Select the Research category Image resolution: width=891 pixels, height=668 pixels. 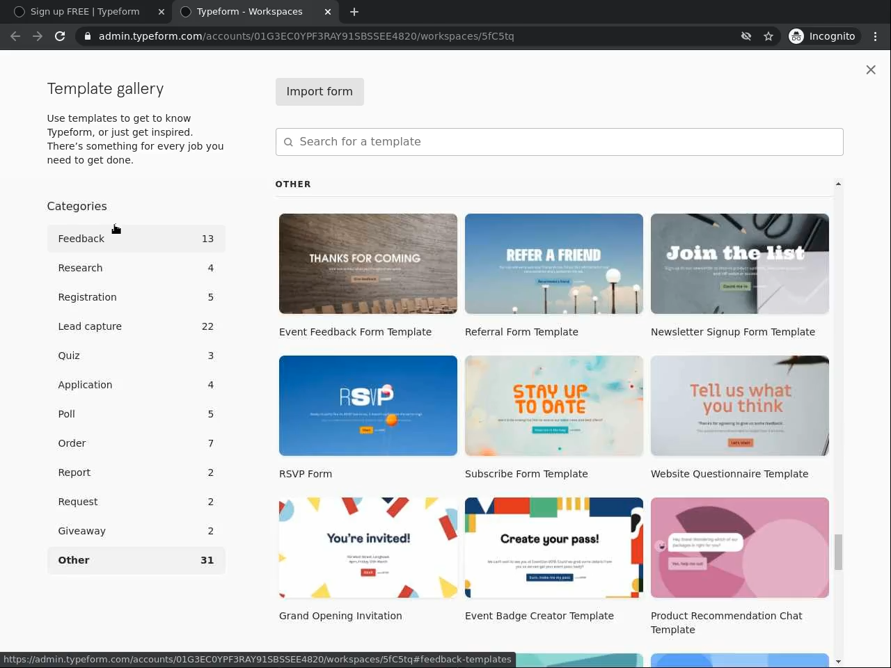(136, 268)
